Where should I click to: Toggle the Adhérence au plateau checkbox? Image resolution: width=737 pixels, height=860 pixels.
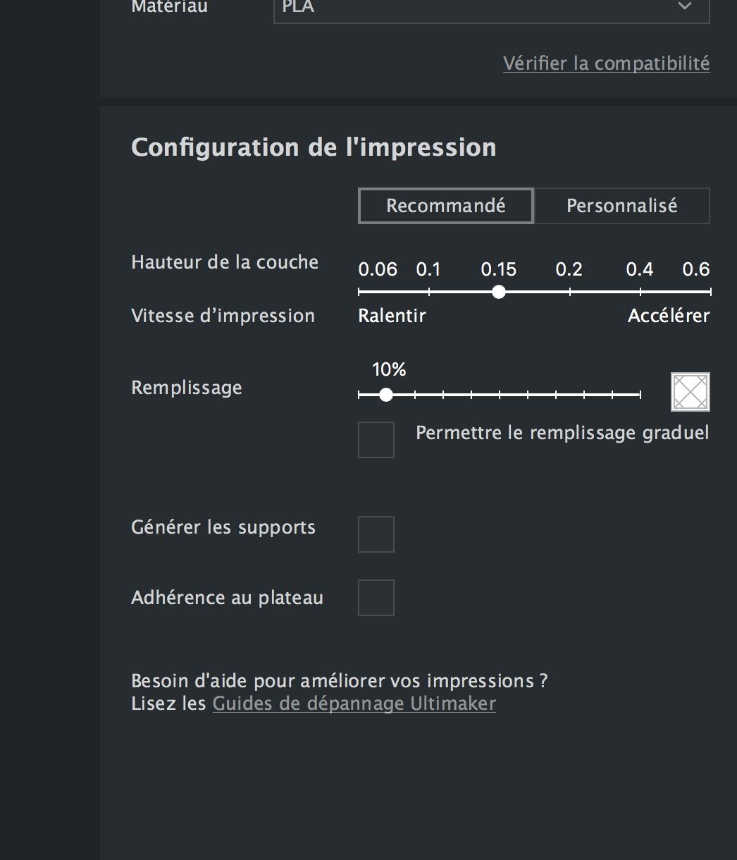376,598
